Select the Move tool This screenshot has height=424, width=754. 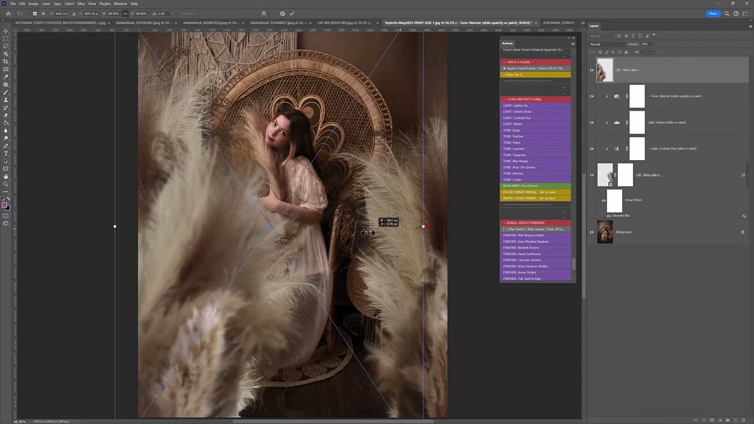pos(6,31)
